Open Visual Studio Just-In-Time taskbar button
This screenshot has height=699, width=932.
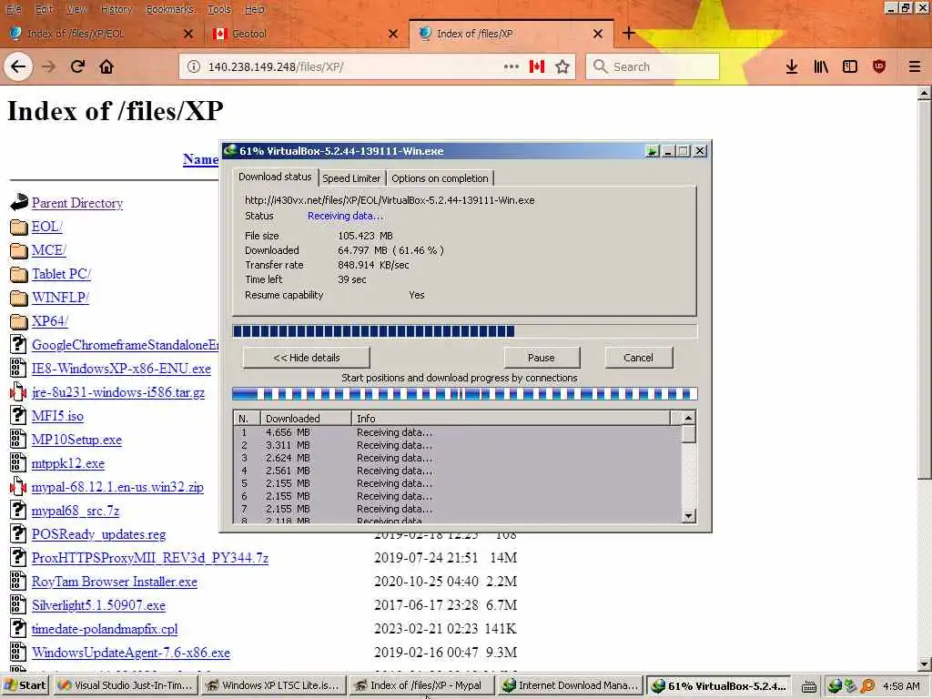(126, 685)
